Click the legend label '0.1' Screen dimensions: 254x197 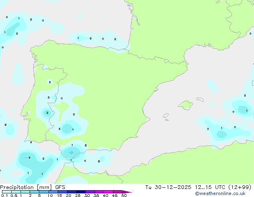click(x=4, y=195)
